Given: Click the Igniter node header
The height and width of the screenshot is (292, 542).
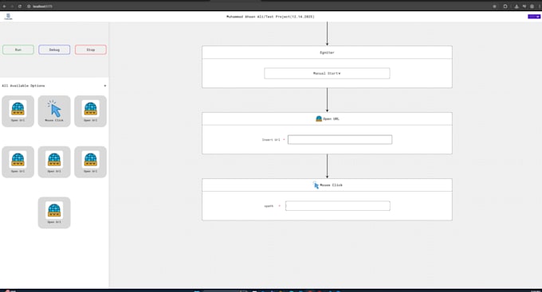Looking at the screenshot, I should [327, 53].
